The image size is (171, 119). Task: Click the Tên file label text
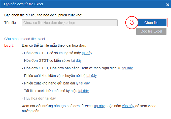pyautogui.click(x=11, y=23)
